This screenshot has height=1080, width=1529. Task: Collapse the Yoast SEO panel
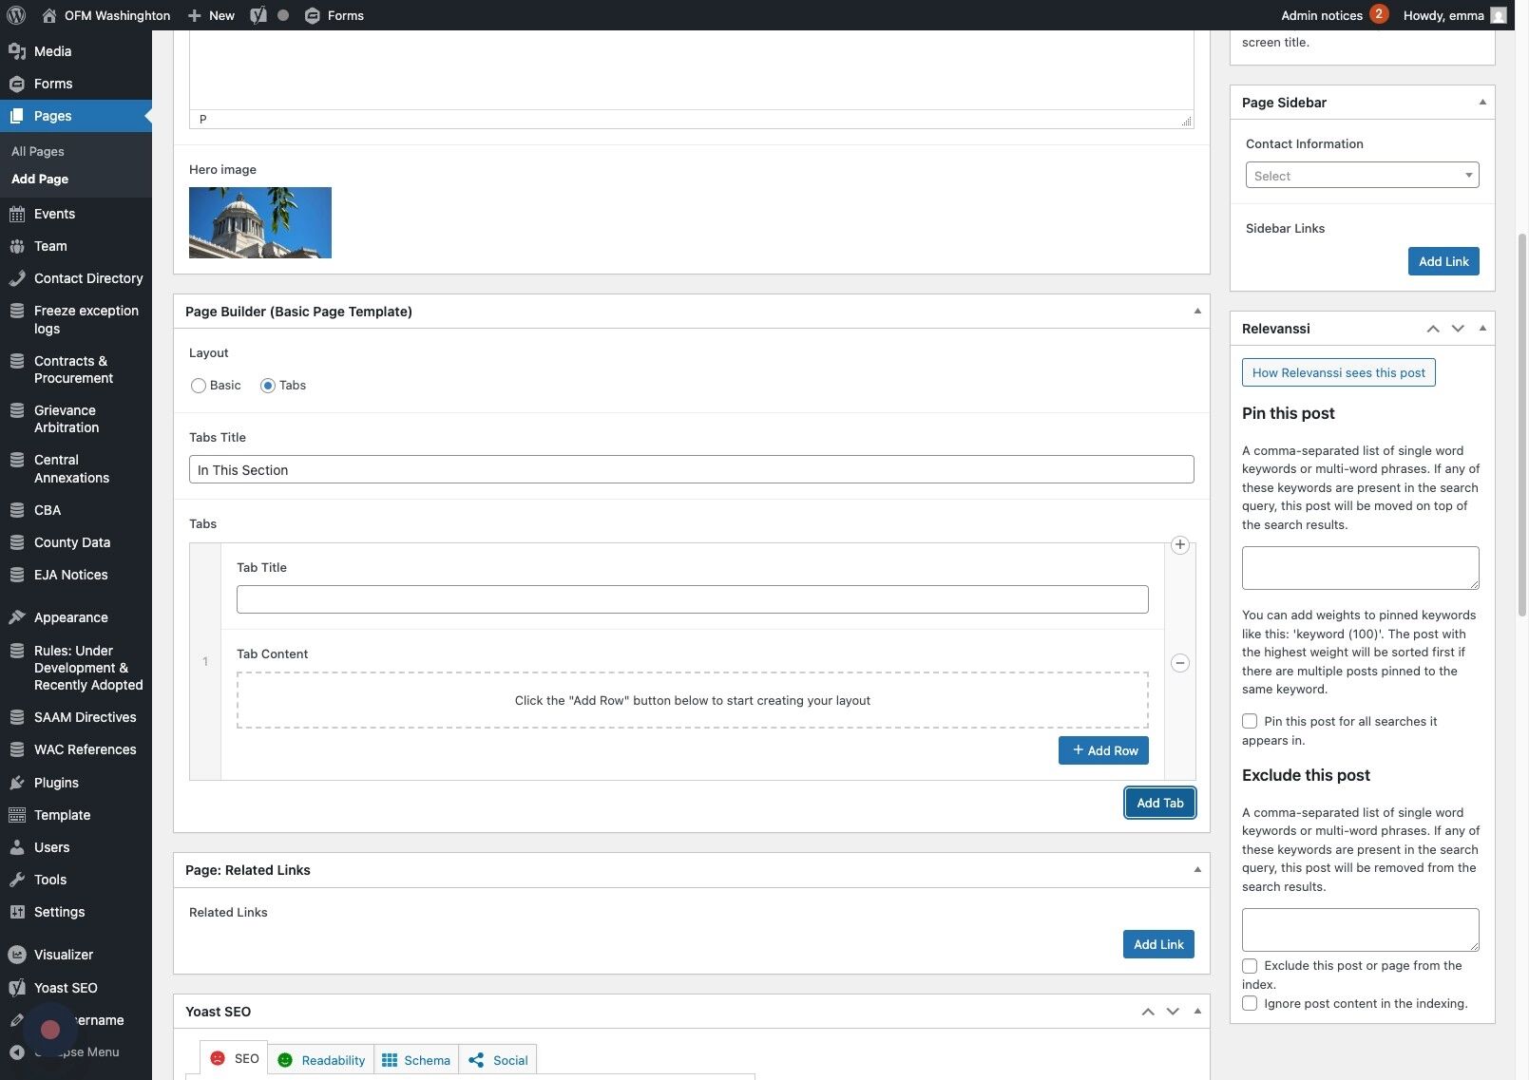(1197, 1012)
